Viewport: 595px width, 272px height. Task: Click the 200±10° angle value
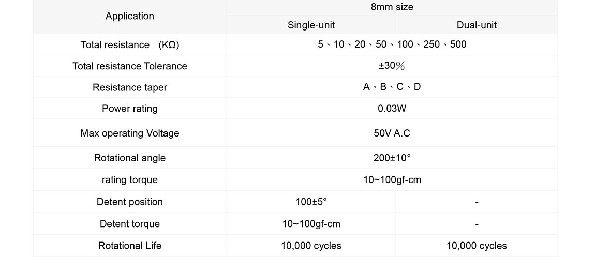[x=392, y=158]
